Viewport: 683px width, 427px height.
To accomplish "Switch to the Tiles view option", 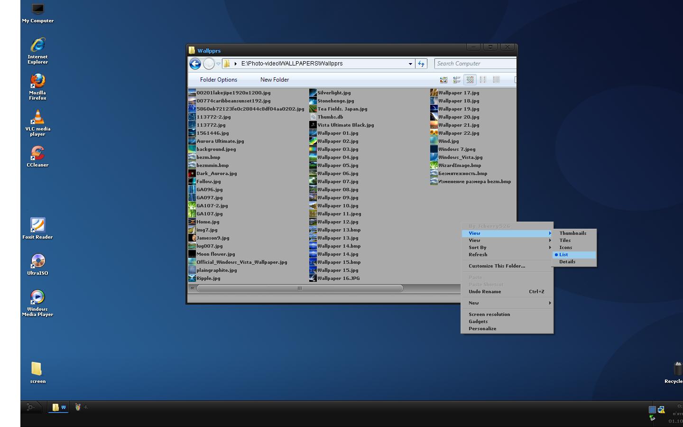I will coord(565,241).
